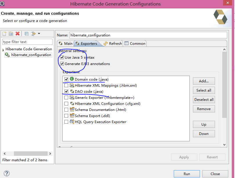This screenshot has height=178, width=235.
Task: Open the filter dropdown arrow in toolbar
Action: (x=39, y=34)
